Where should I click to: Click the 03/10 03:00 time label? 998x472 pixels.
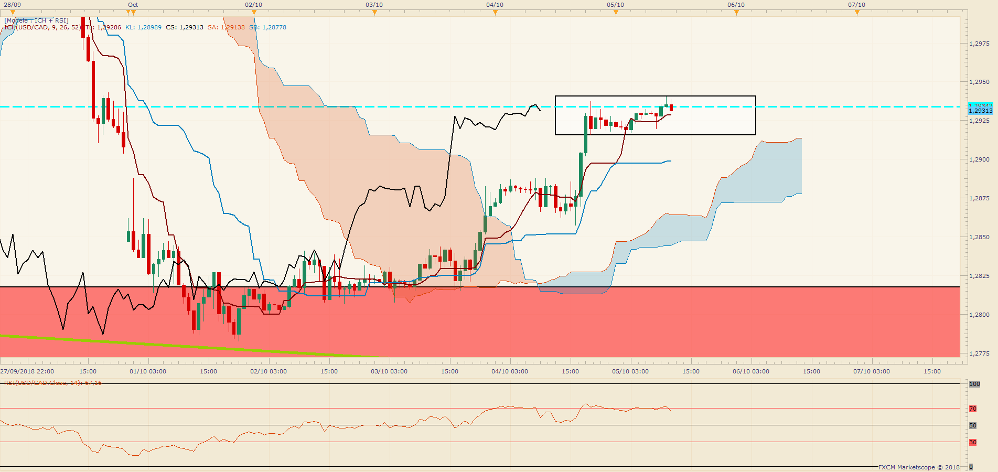pos(389,371)
